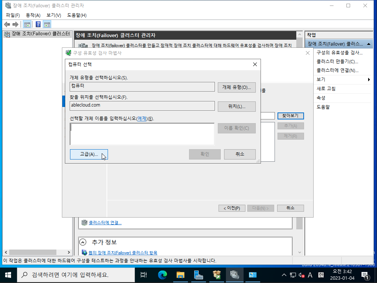Viewport: 377px width, 283px height.
Task: Click the tree pane left scroll arrow
Action: click(x=6, y=252)
